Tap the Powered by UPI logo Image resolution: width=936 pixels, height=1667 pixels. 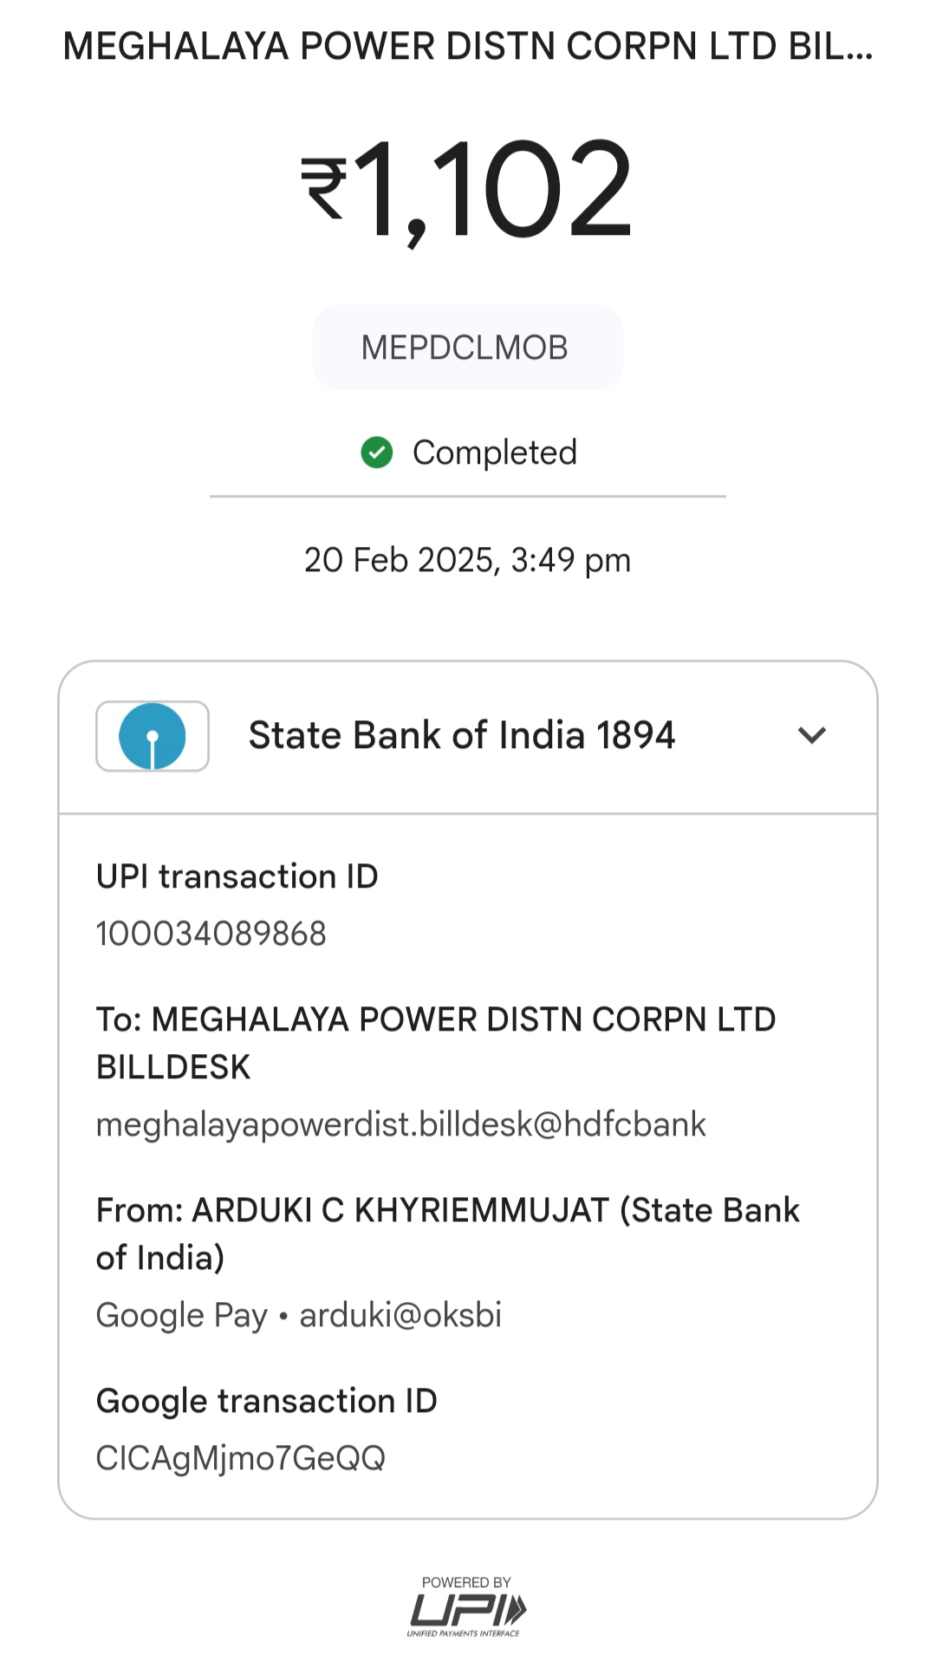tap(467, 1606)
